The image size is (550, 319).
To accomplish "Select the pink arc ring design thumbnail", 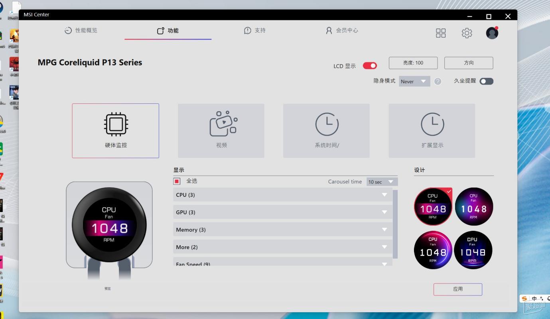I will click(433, 250).
